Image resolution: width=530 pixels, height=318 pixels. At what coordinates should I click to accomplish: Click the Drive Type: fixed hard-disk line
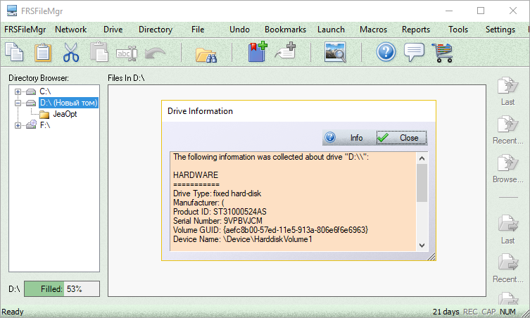pyautogui.click(x=217, y=193)
